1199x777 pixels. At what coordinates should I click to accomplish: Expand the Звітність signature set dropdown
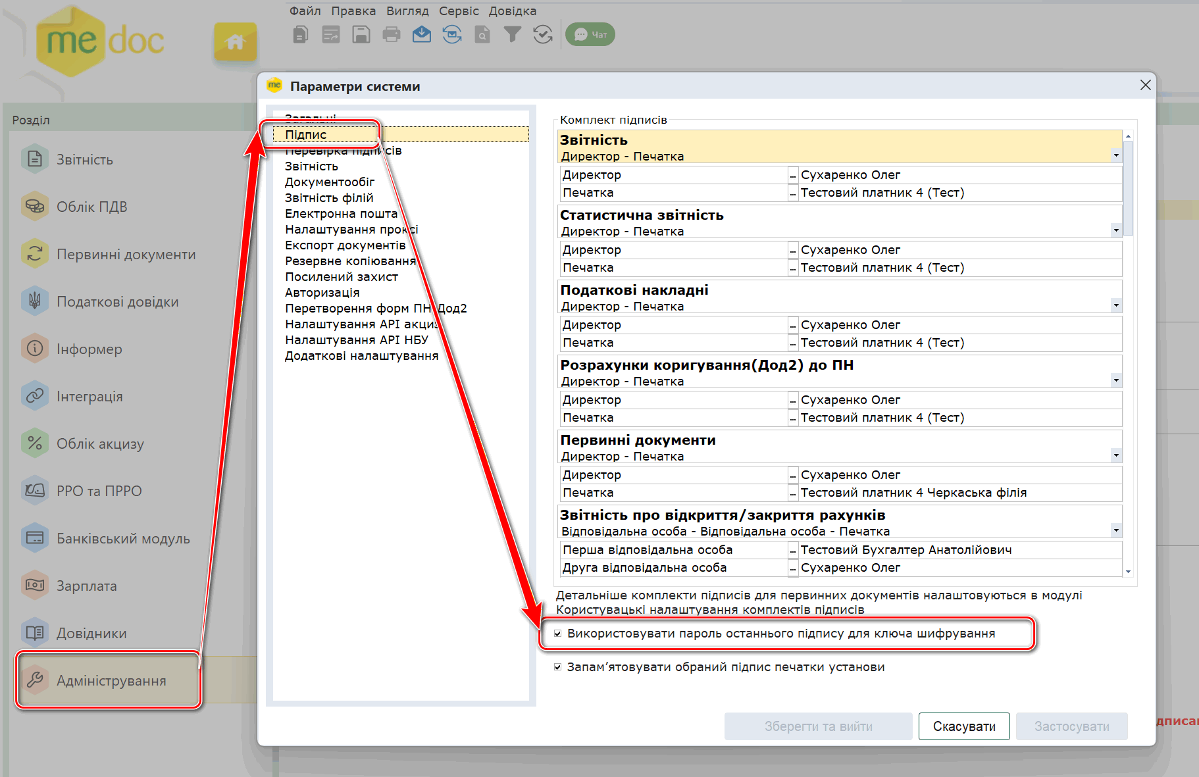click(1116, 156)
